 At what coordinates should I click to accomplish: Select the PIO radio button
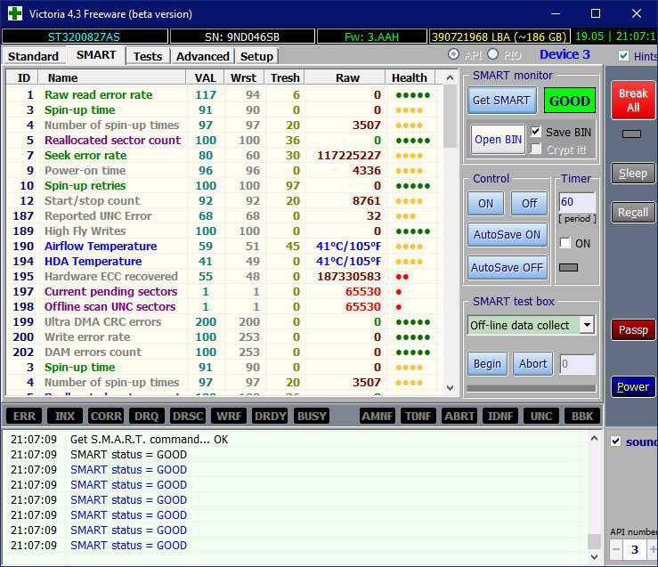493,54
